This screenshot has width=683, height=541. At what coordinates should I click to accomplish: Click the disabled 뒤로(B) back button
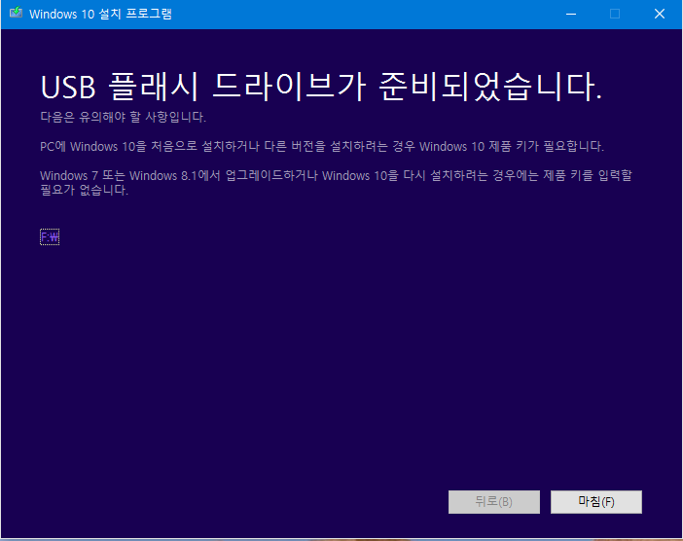tap(494, 502)
